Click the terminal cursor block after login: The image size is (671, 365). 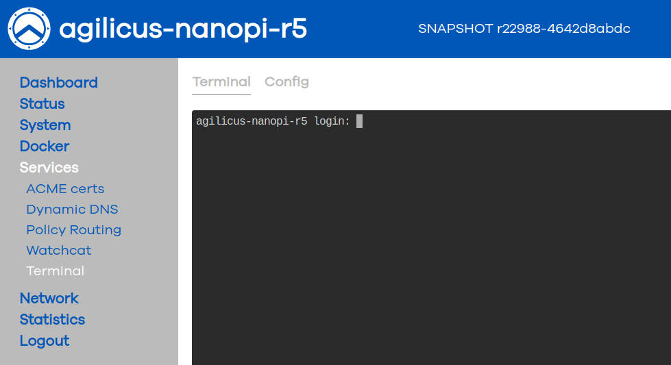(359, 121)
